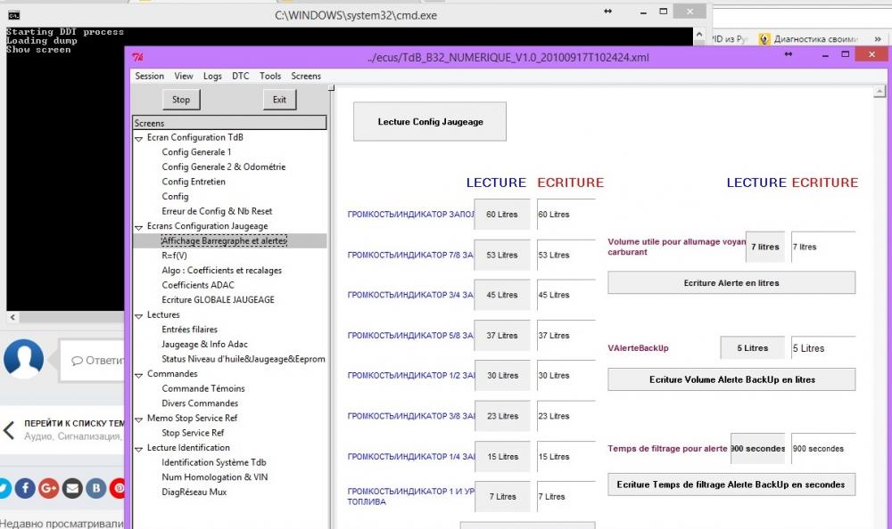Collapse the Lecture Identification tree node
The height and width of the screenshot is (529, 892).
click(x=139, y=448)
